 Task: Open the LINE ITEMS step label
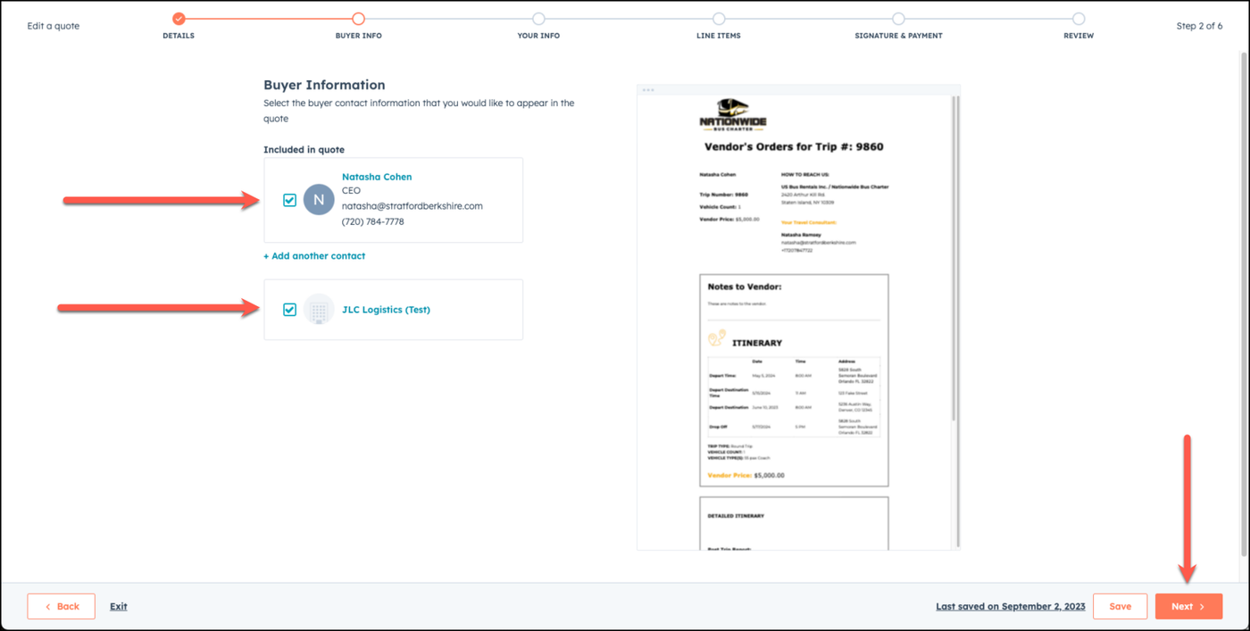point(719,36)
